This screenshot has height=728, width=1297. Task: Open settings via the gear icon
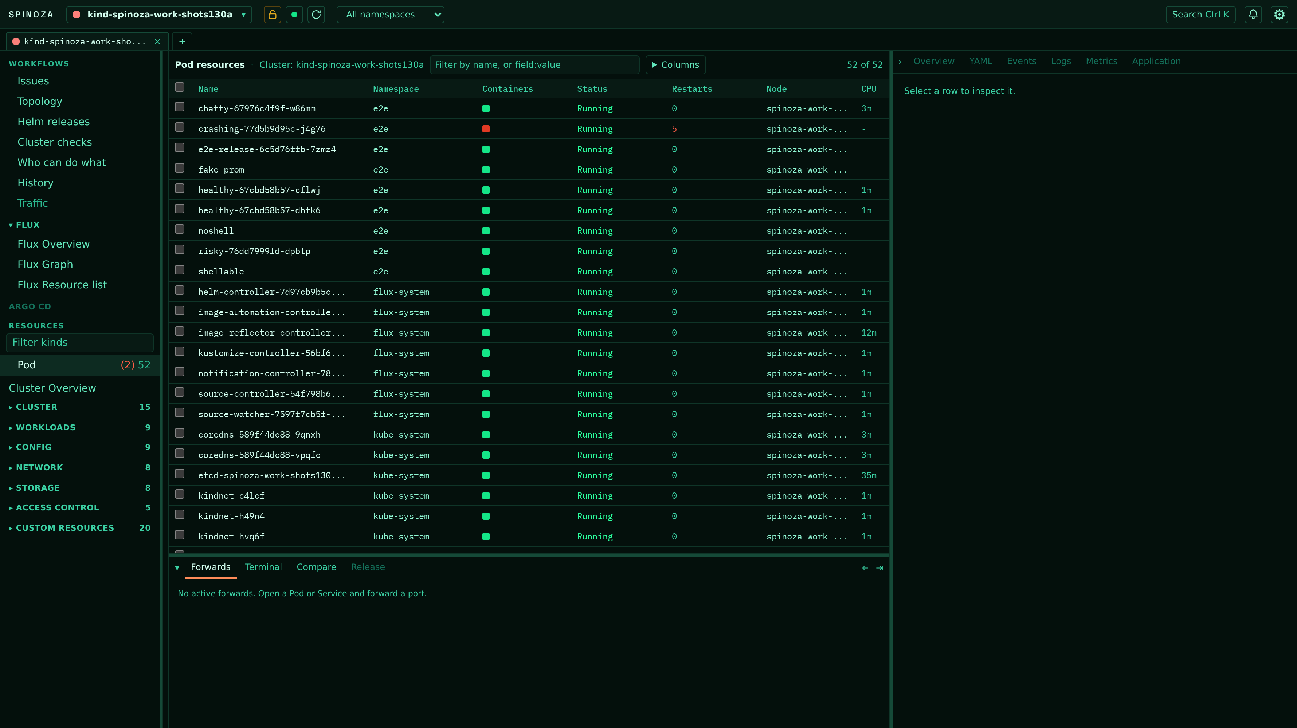click(1280, 15)
